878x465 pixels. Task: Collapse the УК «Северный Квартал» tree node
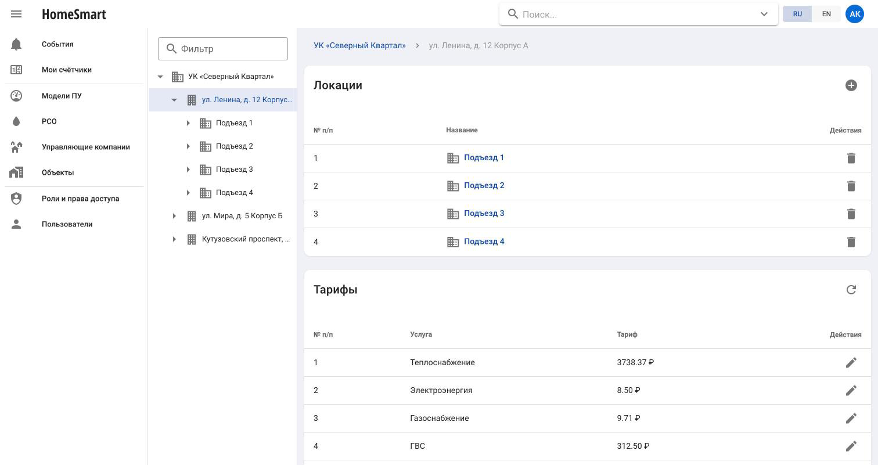point(160,77)
